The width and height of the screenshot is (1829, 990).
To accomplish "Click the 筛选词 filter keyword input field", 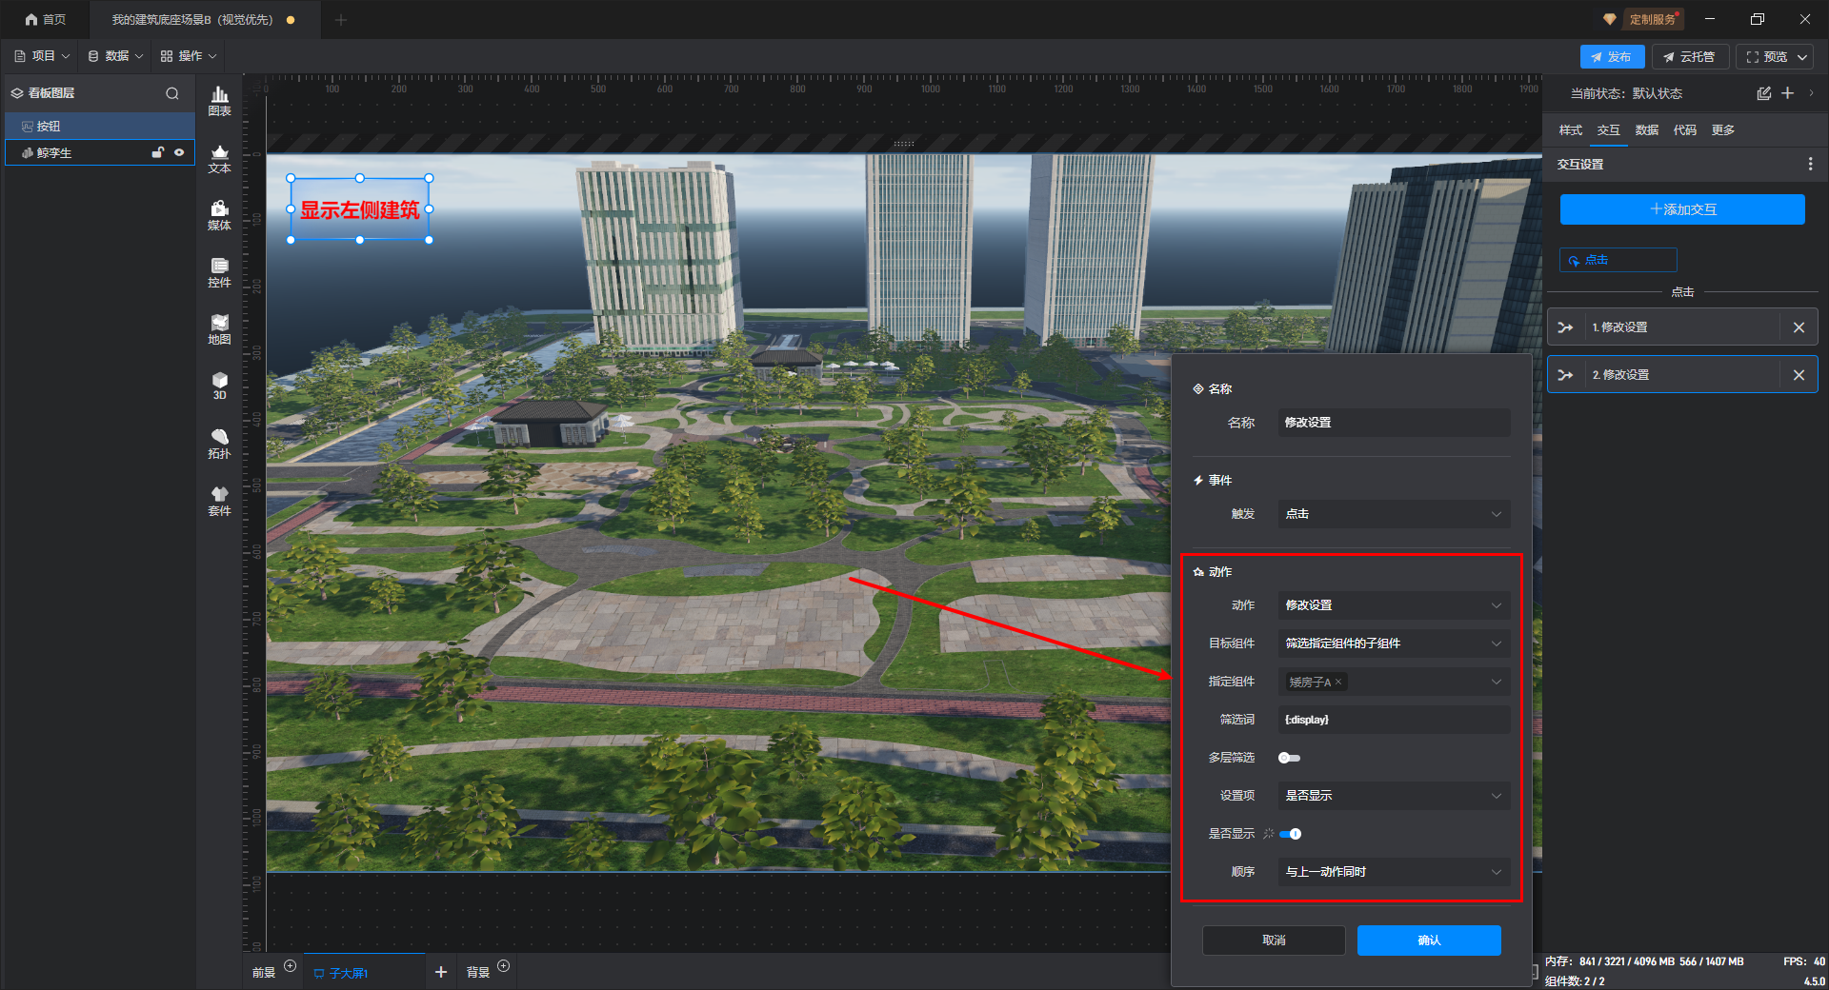I will pyautogui.click(x=1394, y=720).
